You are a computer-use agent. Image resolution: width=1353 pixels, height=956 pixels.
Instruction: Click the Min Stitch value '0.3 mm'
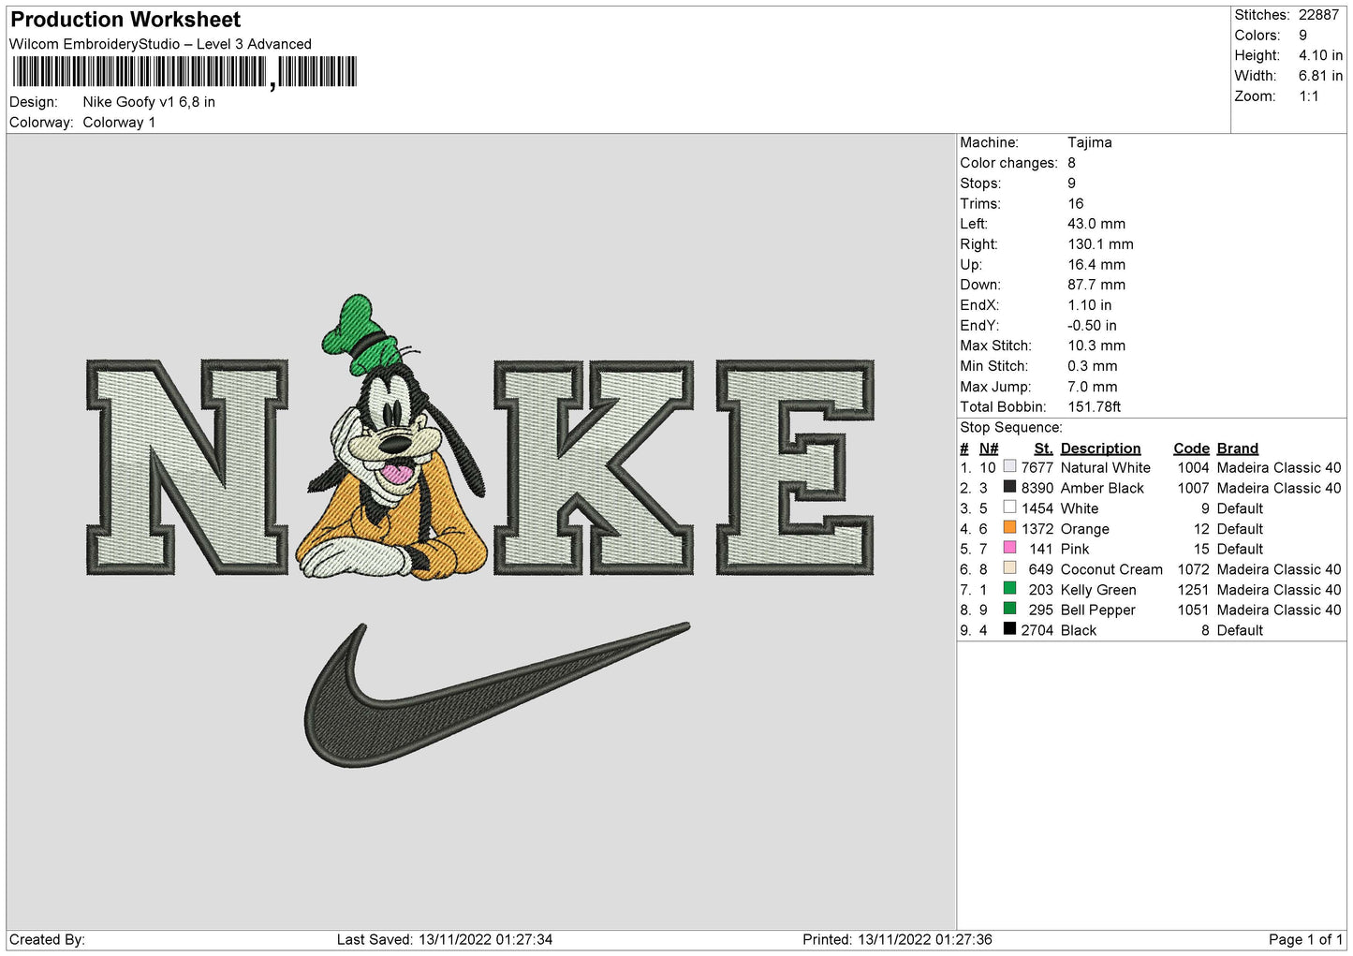1093,366
